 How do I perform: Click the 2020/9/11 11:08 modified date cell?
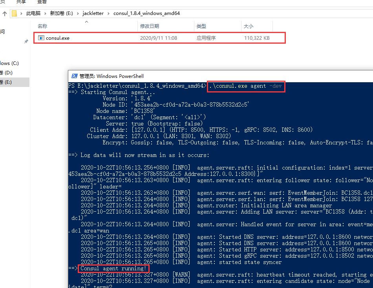(159, 38)
